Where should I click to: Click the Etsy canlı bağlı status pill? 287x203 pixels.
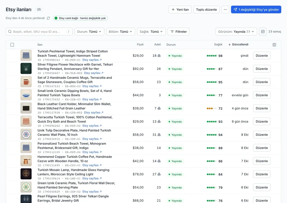(x=80, y=18)
